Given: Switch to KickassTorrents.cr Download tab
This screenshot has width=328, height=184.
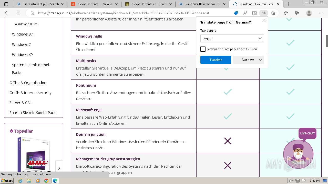Looking at the screenshot, I should [148, 4].
